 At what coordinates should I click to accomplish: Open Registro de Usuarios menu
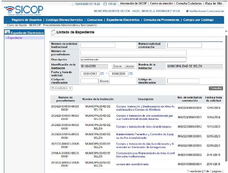click(26, 20)
